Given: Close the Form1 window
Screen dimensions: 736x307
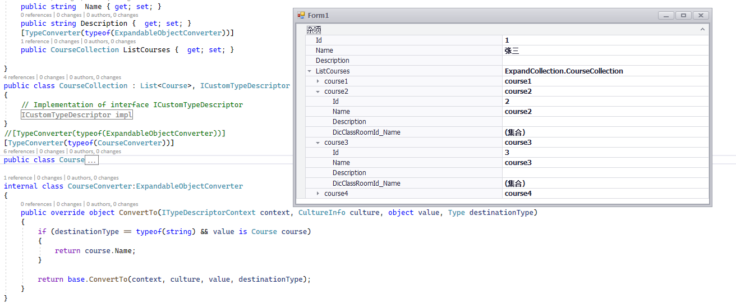Looking at the screenshot, I should 701,16.
